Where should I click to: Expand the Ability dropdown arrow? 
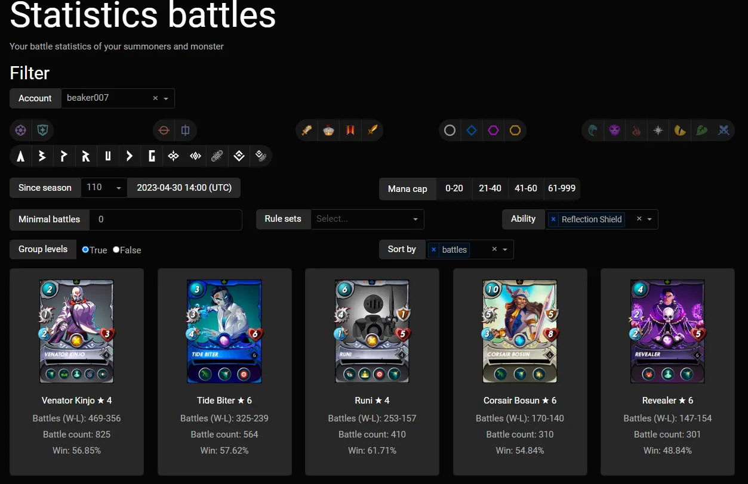point(650,219)
